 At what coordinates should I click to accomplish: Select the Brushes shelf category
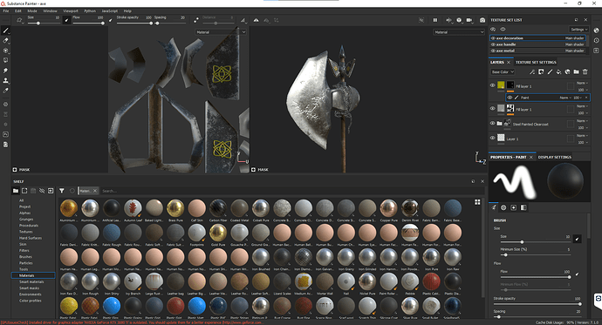[x=25, y=257]
